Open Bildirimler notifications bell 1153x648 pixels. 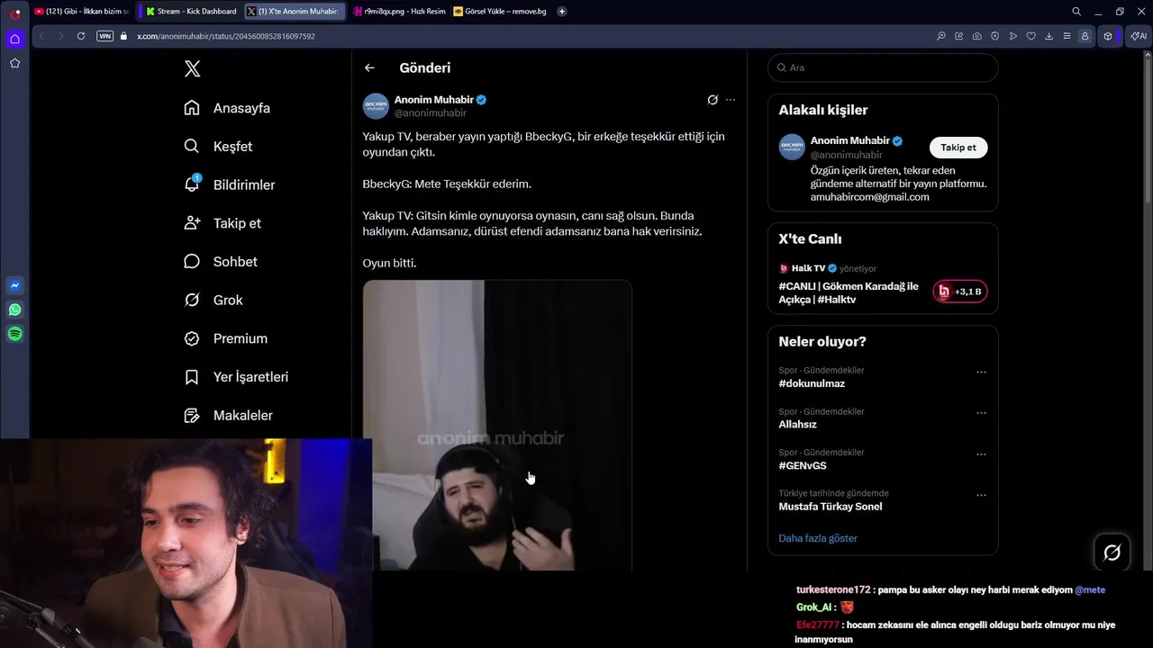tap(229, 184)
